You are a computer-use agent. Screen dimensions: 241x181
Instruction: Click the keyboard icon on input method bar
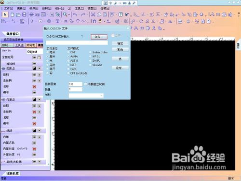pos(125,3)
